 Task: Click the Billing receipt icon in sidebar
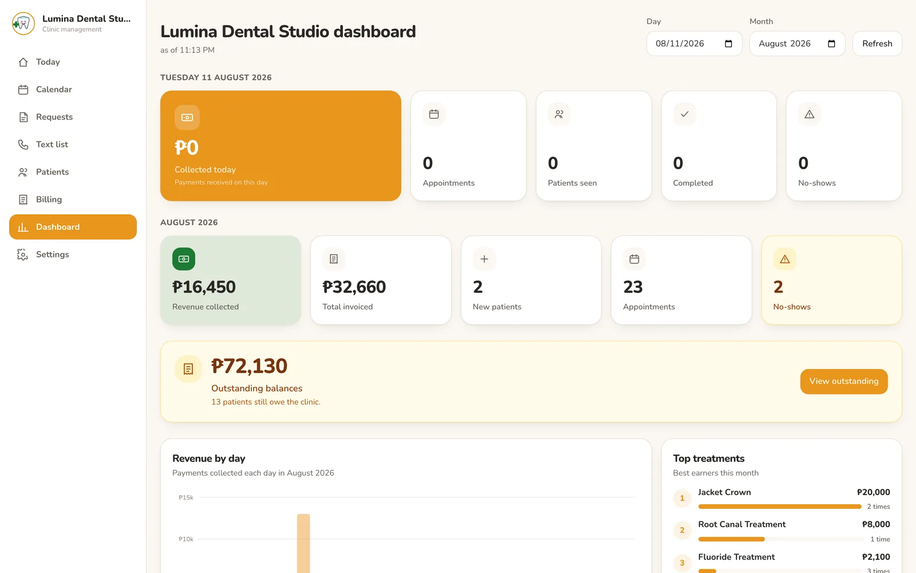pos(23,199)
